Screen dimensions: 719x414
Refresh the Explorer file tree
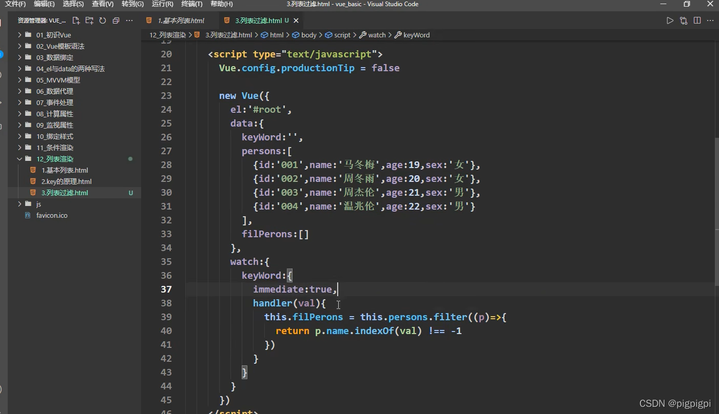point(103,20)
